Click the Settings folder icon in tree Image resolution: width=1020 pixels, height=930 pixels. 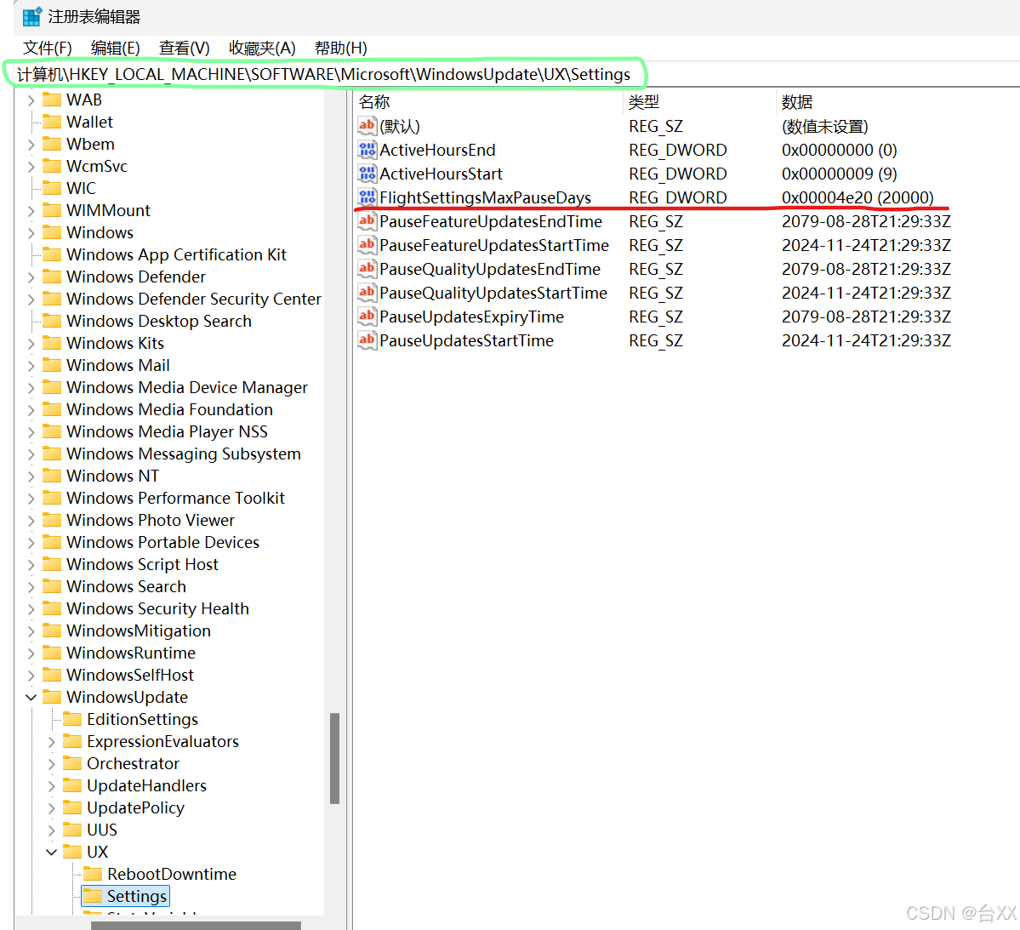(93, 896)
